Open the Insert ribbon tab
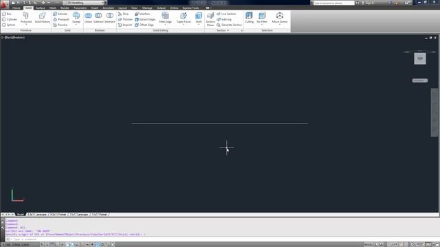 pyautogui.click(x=95, y=8)
